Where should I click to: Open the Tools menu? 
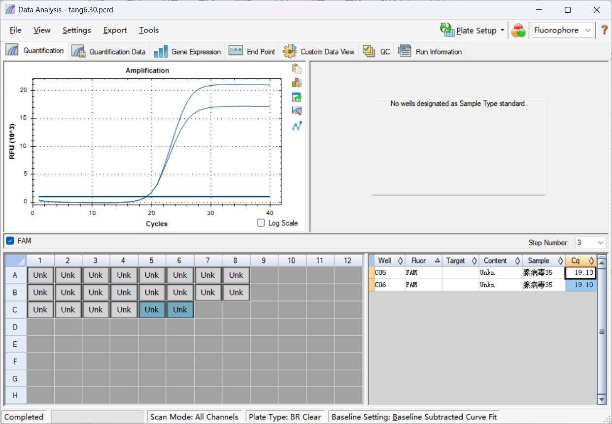coord(149,30)
